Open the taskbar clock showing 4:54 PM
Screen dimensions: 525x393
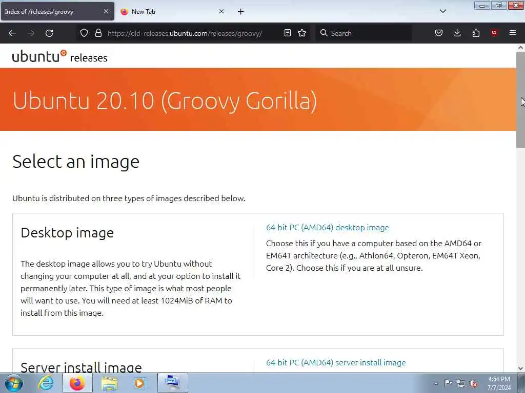499,383
